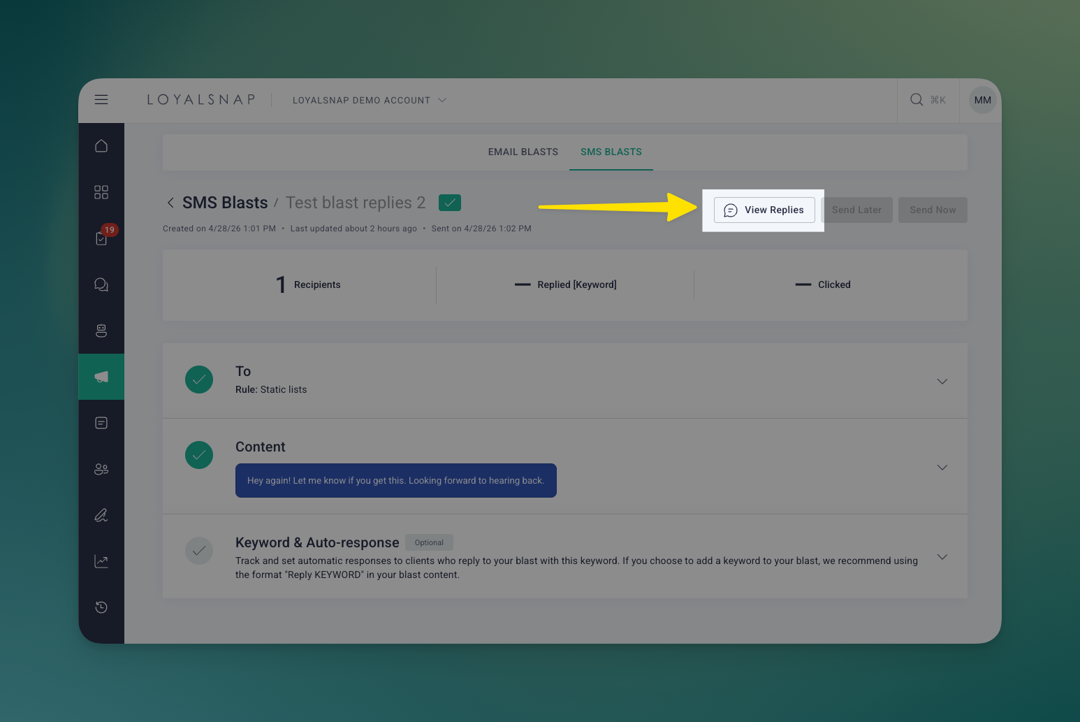The height and width of the screenshot is (722, 1080).
Task: Open the history clock icon in sidebar
Action: pyautogui.click(x=101, y=607)
